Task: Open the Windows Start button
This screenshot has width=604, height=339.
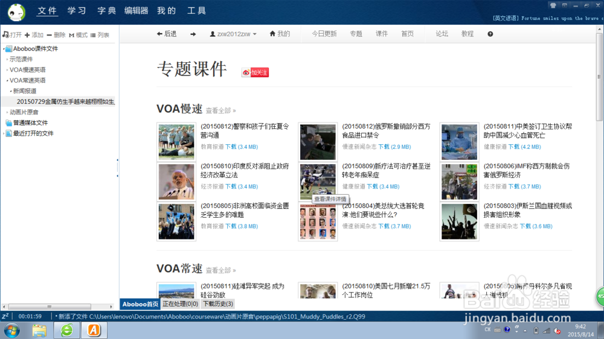Action: point(11,331)
